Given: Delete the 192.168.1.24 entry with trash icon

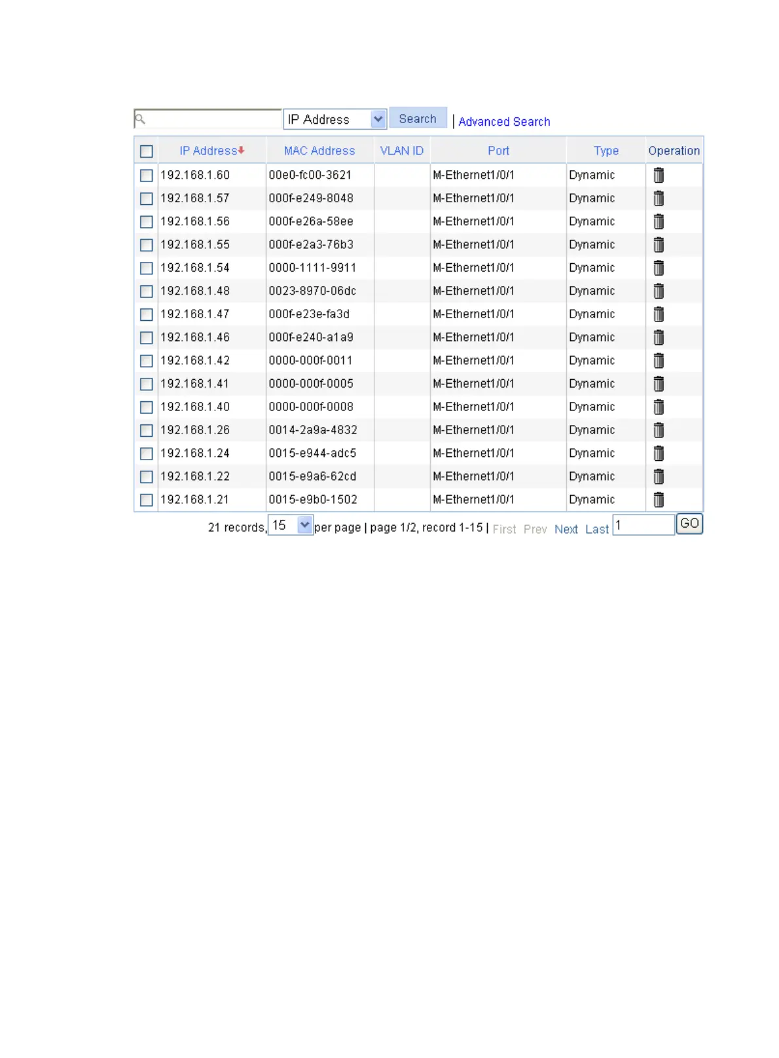Looking at the screenshot, I should 659,453.
